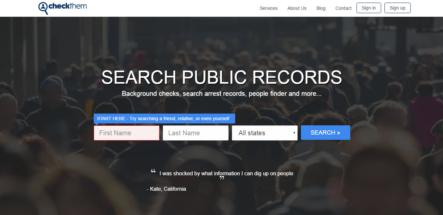This screenshot has width=443, height=215.
Task: Click the Kate, California attribution
Action: (166, 189)
